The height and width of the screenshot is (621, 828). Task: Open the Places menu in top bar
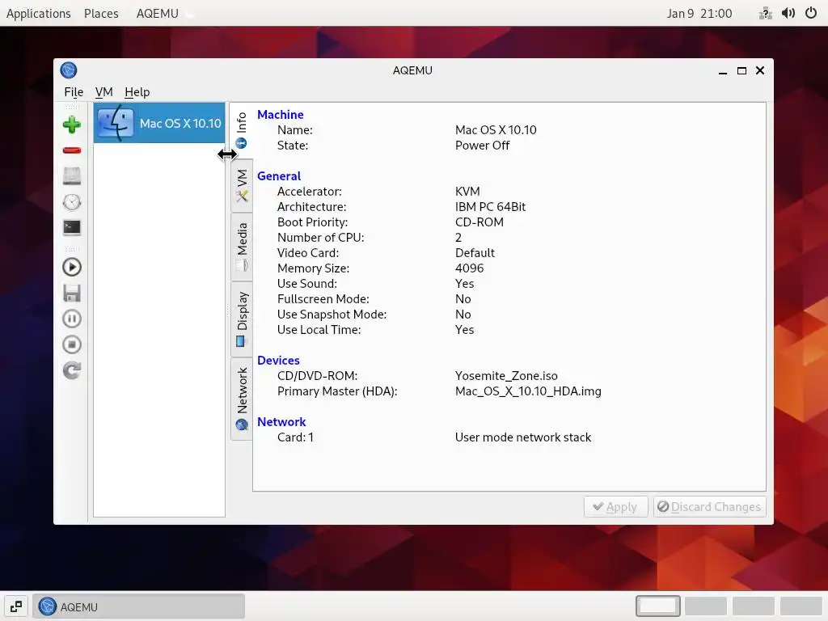pyautogui.click(x=101, y=13)
